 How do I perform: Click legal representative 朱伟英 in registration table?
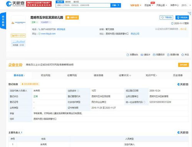click(x=37, y=91)
